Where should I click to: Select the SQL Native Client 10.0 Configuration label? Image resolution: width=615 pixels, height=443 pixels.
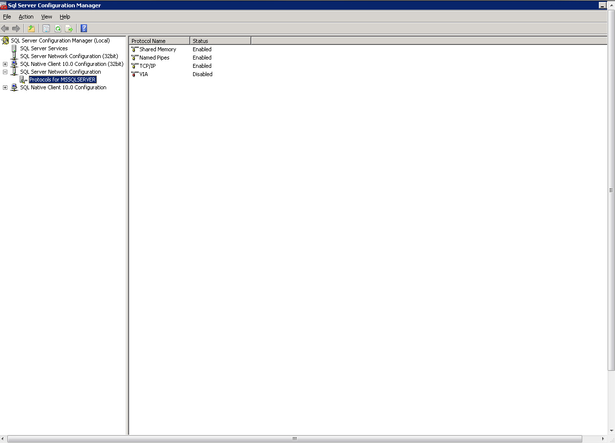(x=63, y=87)
